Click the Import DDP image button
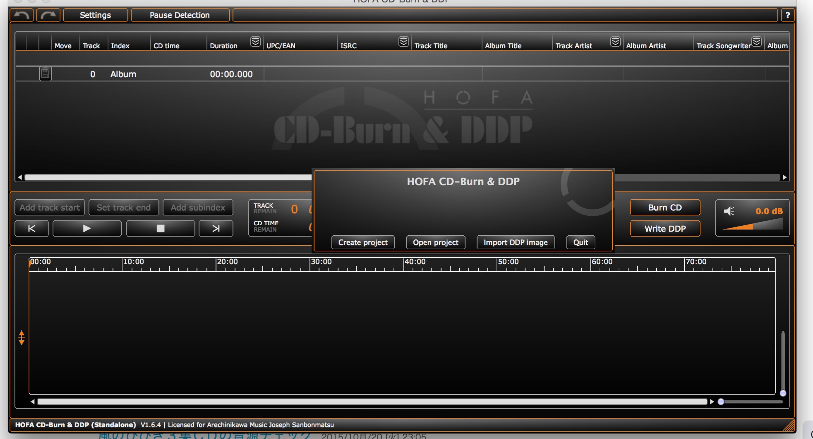Image resolution: width=813 pixels, height=439 pixels. coord(515,243)
